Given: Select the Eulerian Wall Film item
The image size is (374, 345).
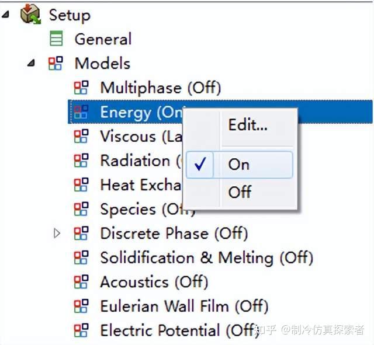Looking at the screenshot, I should (184, 306).
